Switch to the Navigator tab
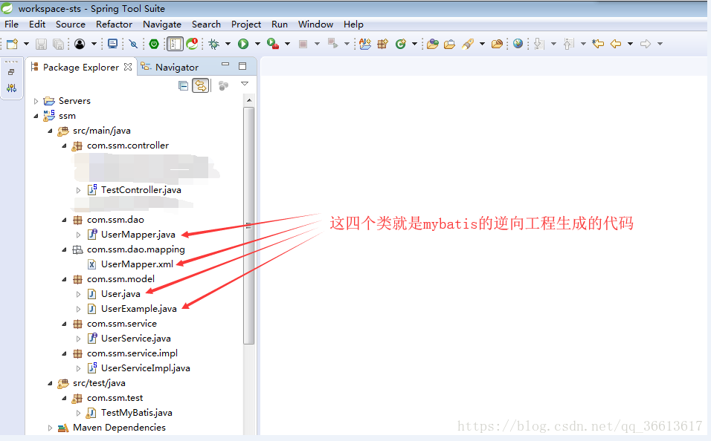This screenshot has height=441, width=711. [x=170, y=67]
